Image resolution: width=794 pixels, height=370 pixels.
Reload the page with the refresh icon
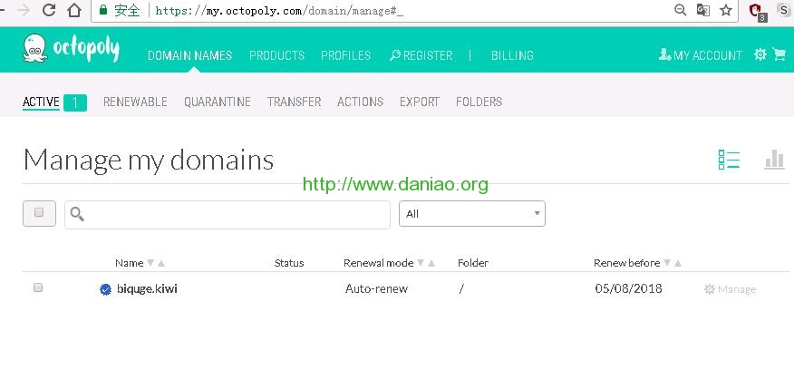[x=49, y=10]
